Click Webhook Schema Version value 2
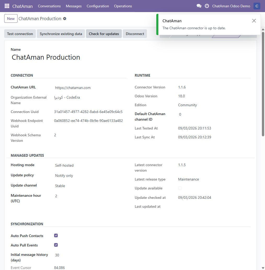 (x=55, y=135)
